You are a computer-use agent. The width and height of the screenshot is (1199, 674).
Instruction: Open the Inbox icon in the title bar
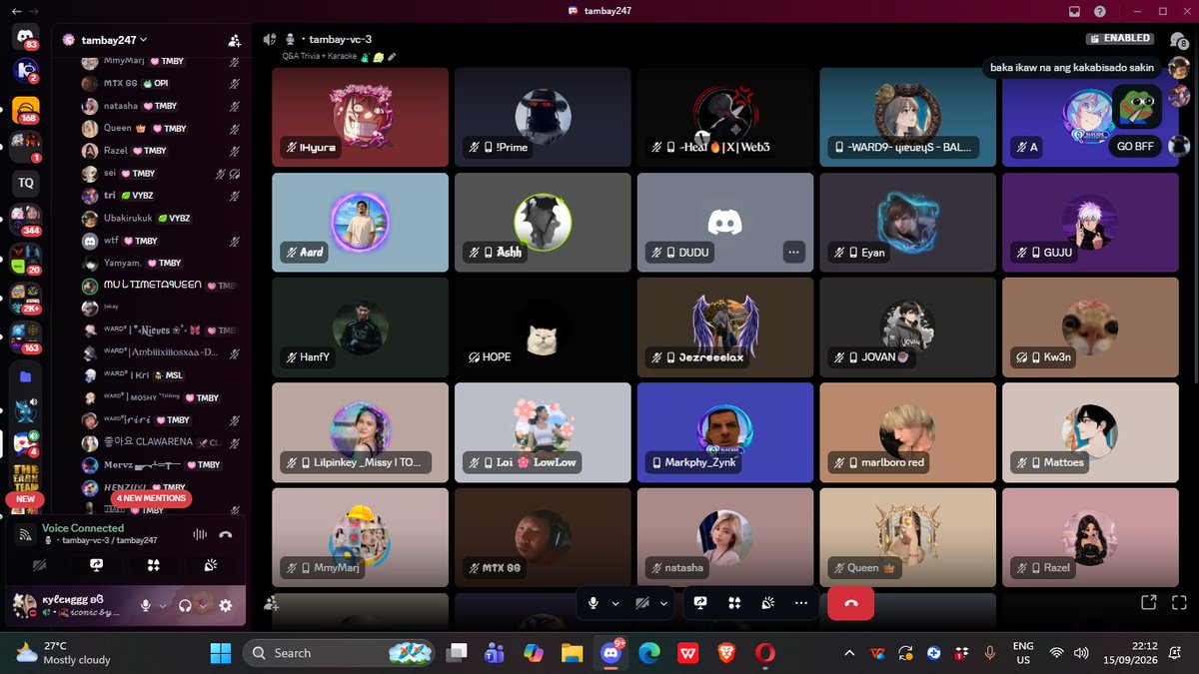pos(1075,11)
